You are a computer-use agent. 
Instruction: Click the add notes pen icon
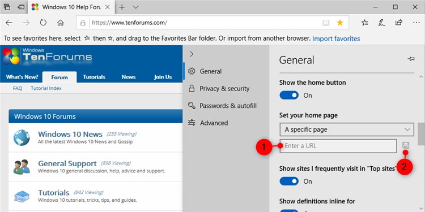381,23
